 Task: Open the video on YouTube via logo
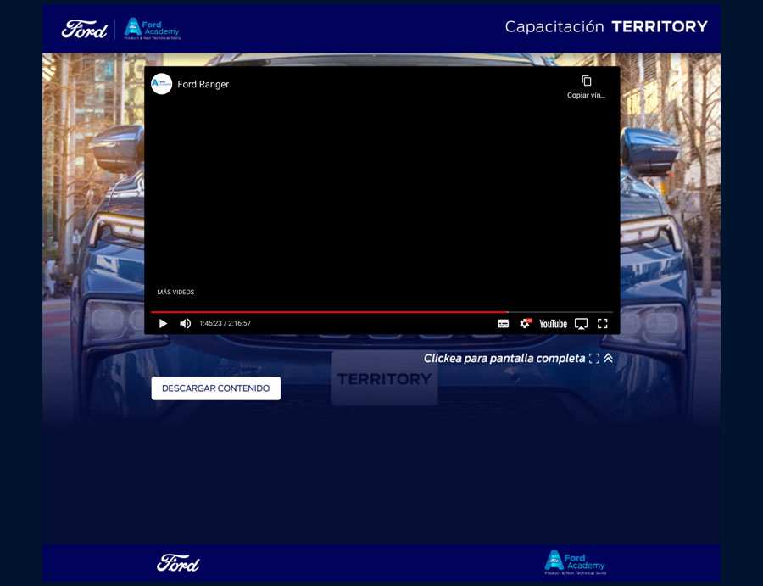pos(553,323)
